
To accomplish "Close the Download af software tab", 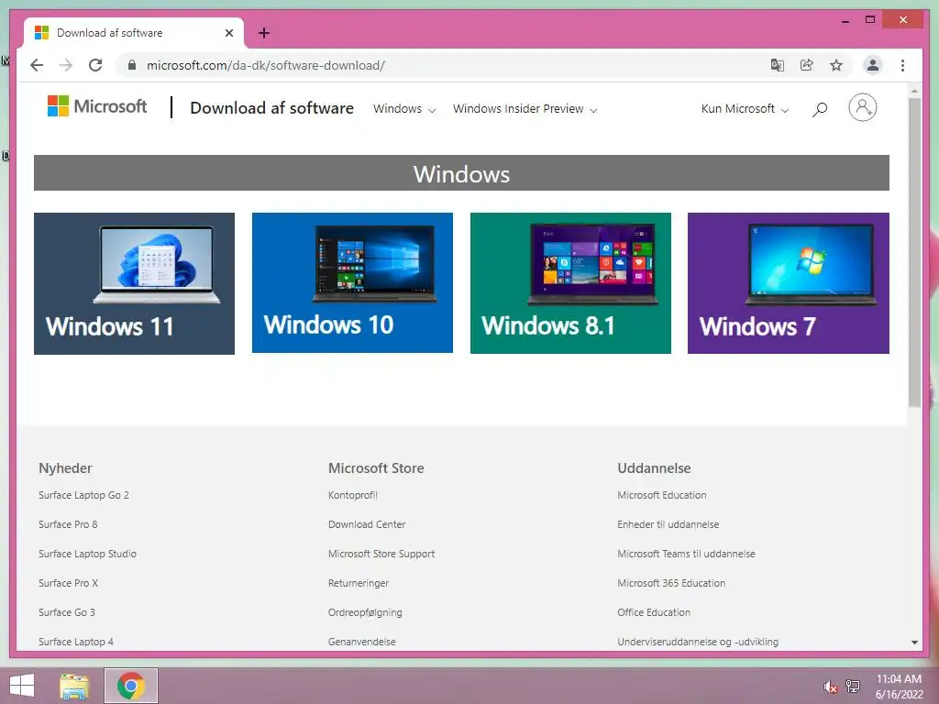I will click(x=228, y=33).
